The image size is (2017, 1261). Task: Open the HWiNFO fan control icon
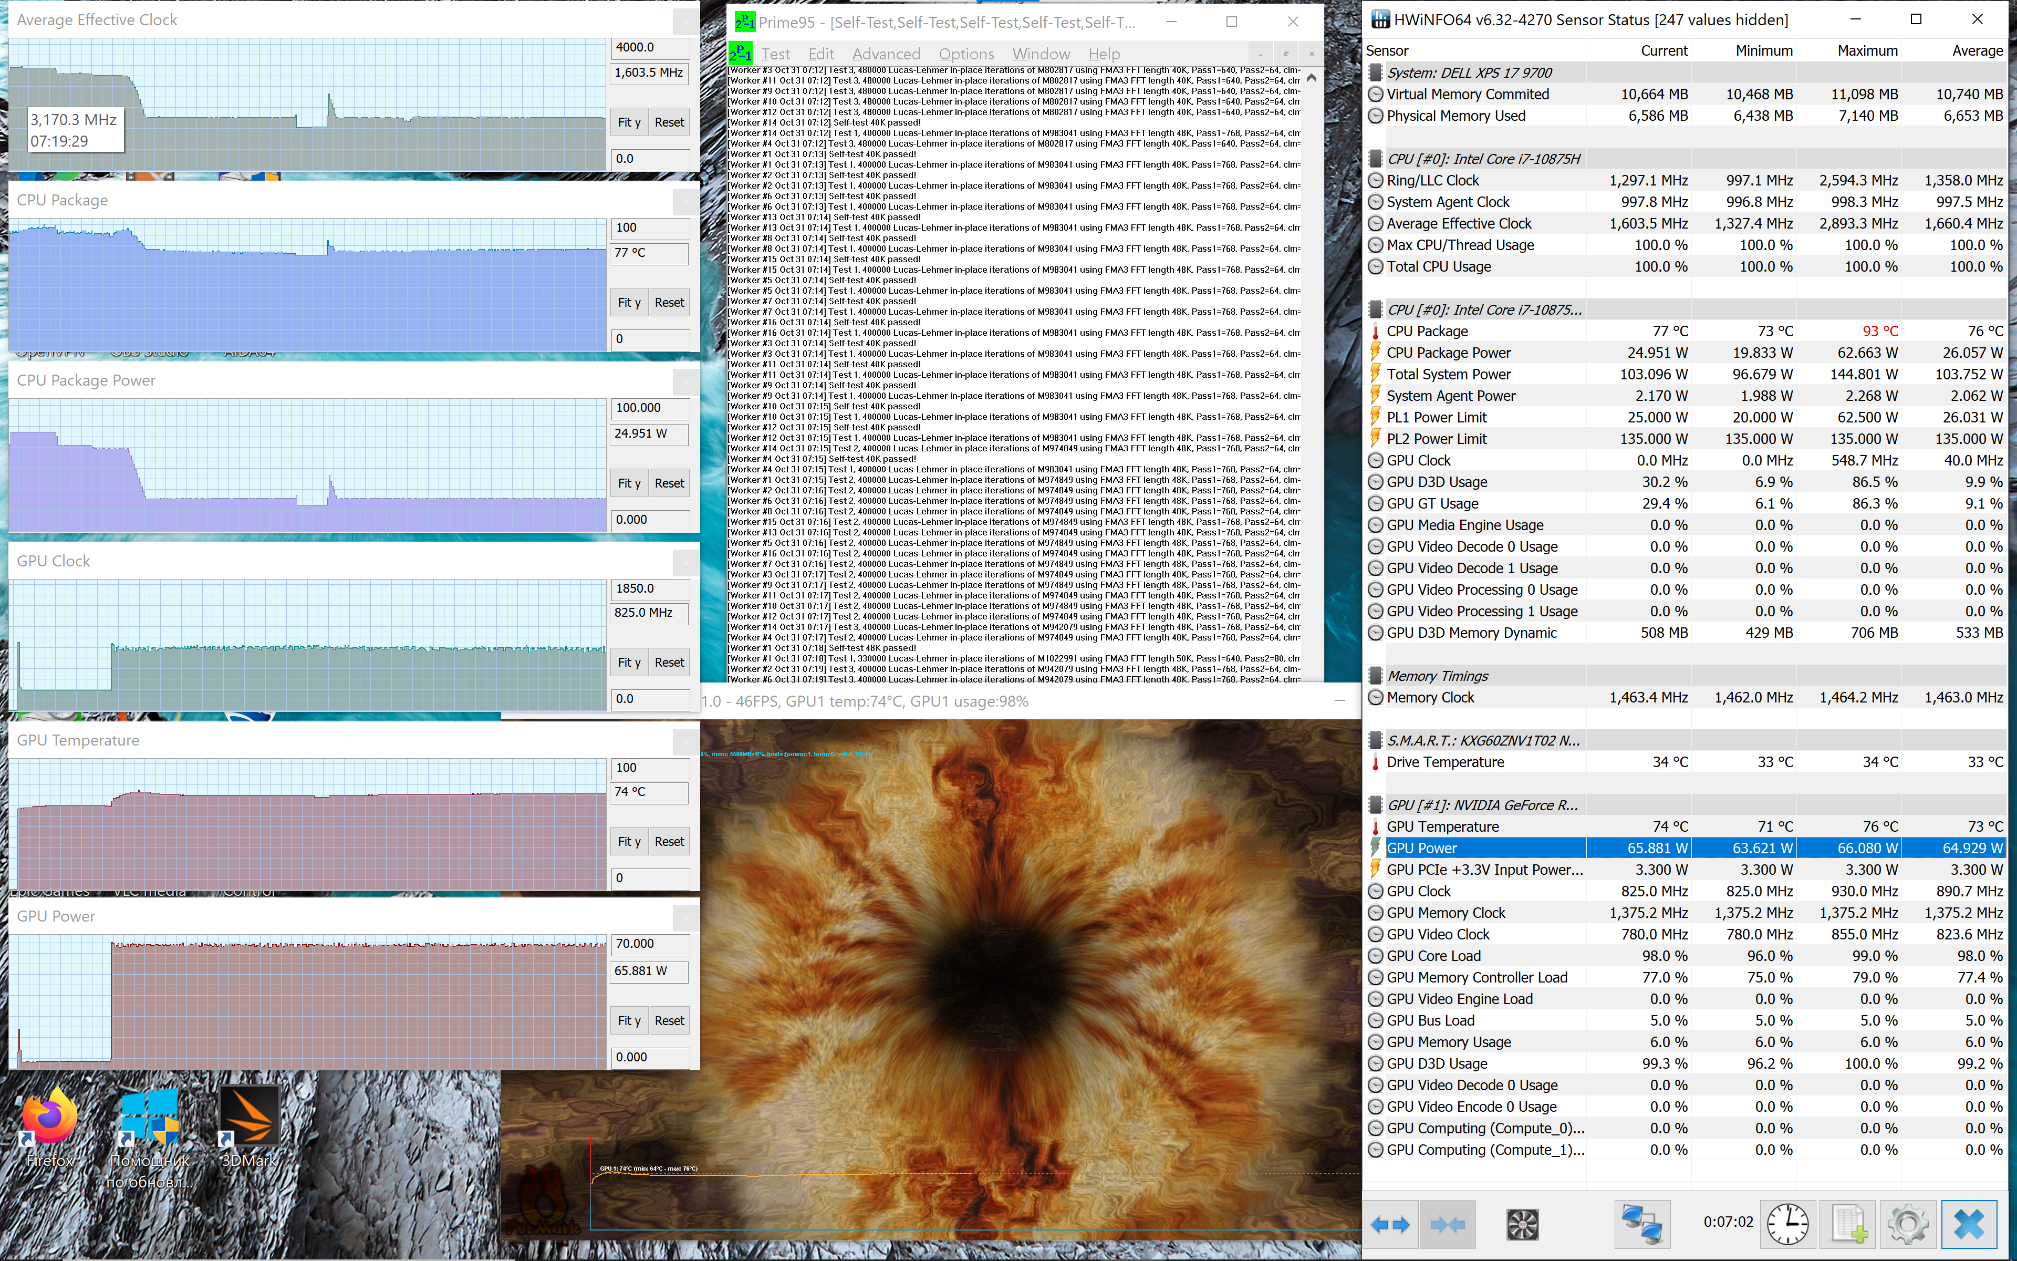[1522, 1224]
